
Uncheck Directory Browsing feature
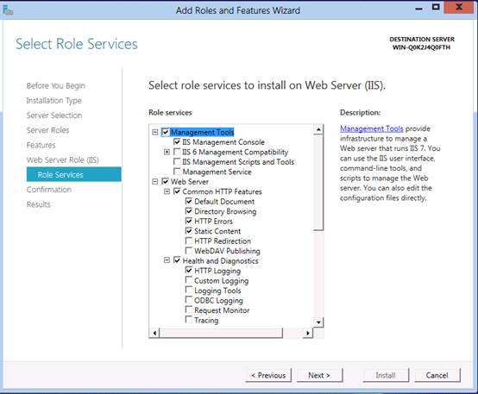click(189, 211)
